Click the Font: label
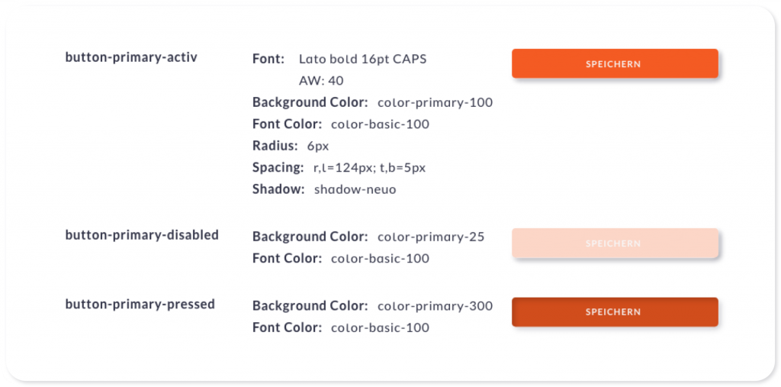781x387 pixels. pyautogui.click(x=268, y=59)
